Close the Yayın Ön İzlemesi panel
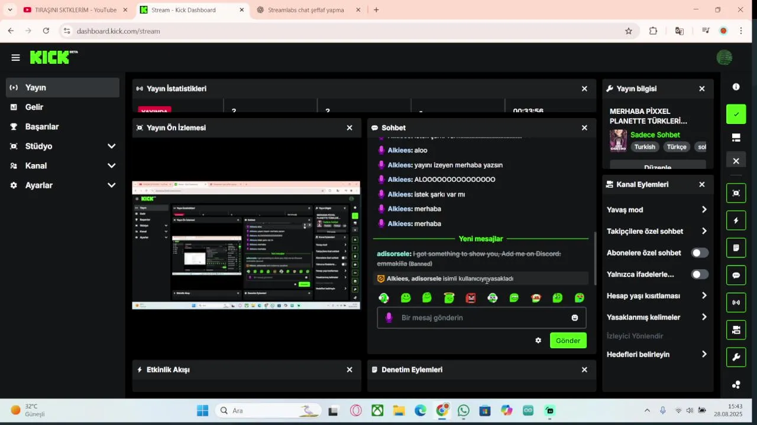Viewport: 757px width, 425px height. 350,127
